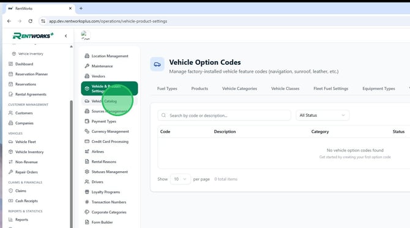
Task: Click the Rental Agreements icon
Action: (11, 94)
